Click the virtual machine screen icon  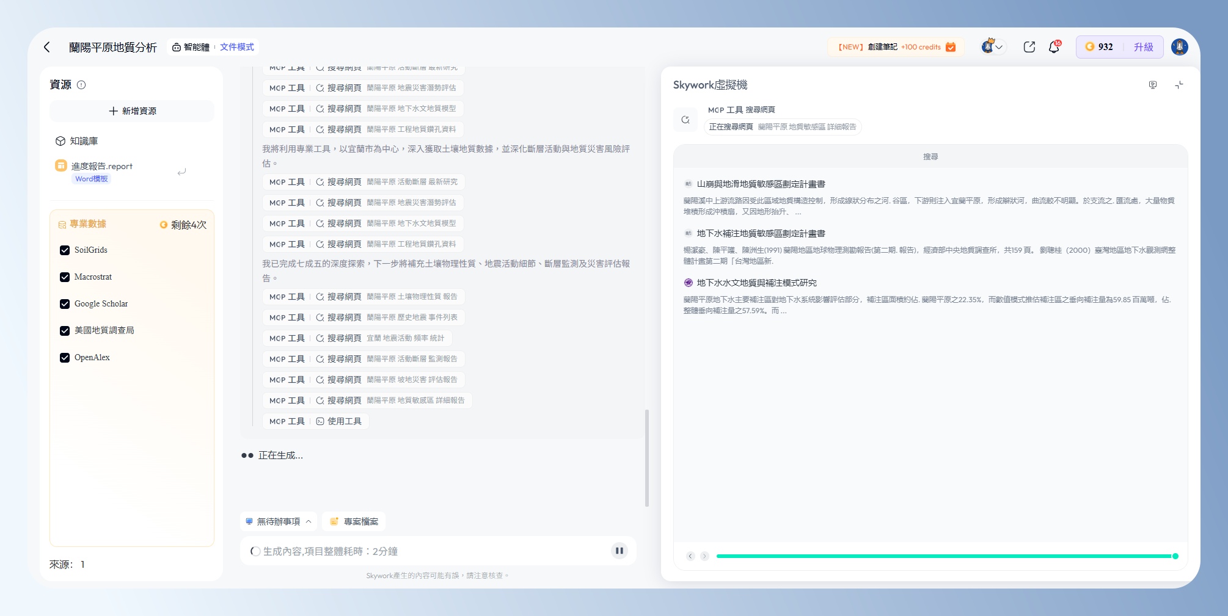(x=1153, y=85)
